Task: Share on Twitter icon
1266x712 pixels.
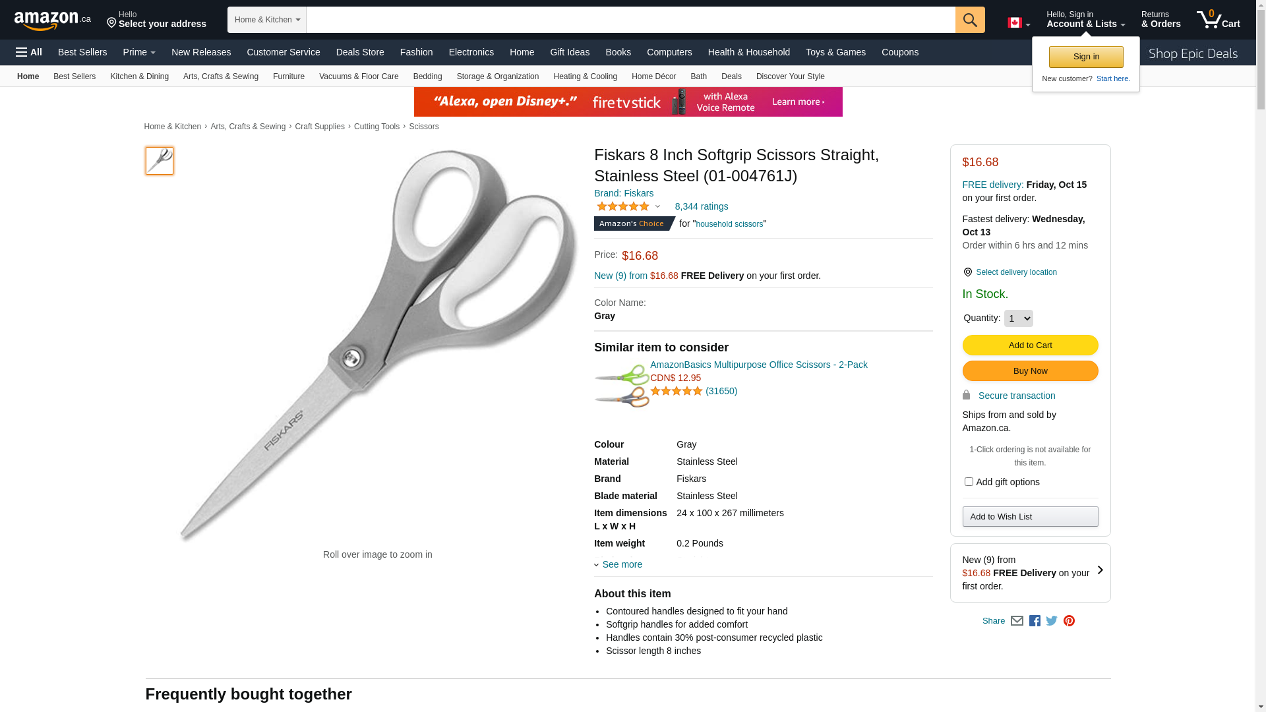Action: coord(1052,621)
